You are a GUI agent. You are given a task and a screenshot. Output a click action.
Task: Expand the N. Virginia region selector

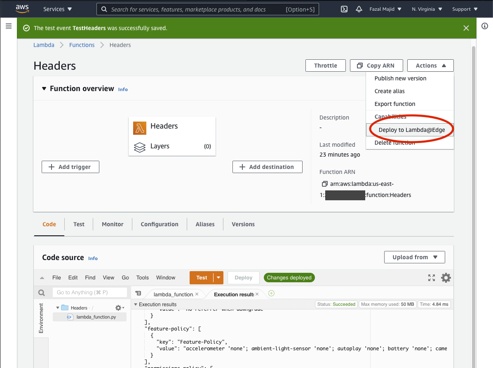tap(427, 9)
